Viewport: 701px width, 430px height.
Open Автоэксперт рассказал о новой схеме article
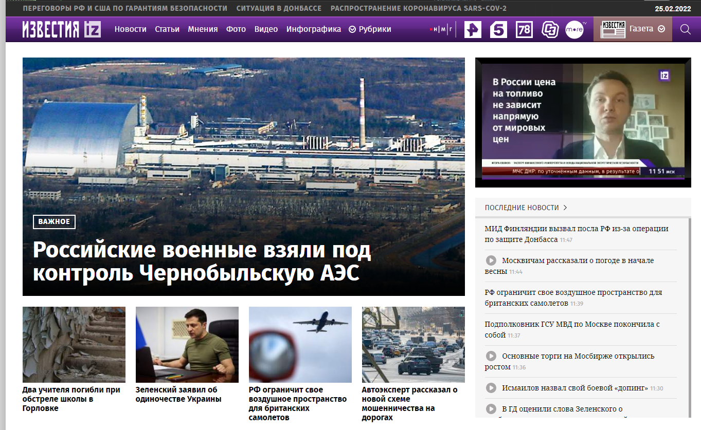(409, 403)
